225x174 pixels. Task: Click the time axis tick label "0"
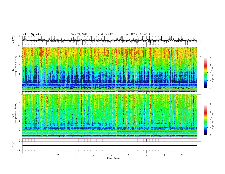point(22,155)
